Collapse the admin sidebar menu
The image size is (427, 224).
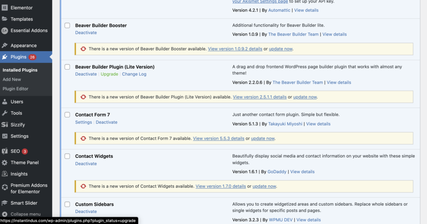(25, 214)
